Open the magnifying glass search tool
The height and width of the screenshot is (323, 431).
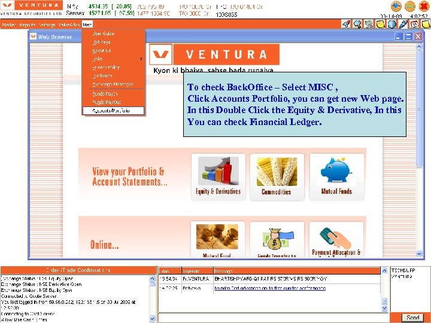(357, 24)
